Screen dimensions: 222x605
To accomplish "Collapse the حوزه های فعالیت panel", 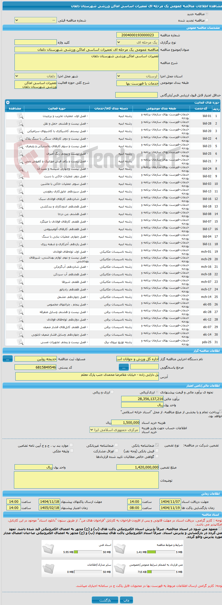I will click(8, 102).
